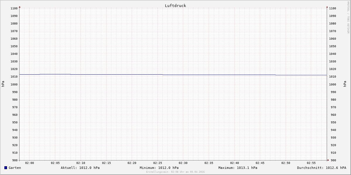
Task: Click the 1100 label on left axis
Action: 14,8
